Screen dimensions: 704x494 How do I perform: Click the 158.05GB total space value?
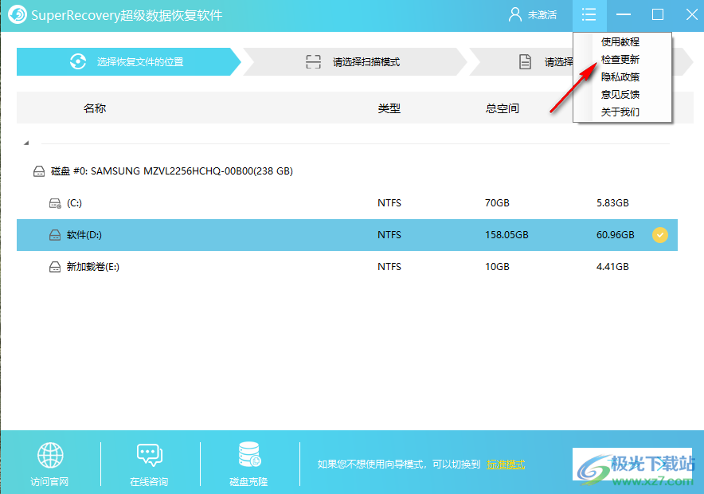pos(506,235)
